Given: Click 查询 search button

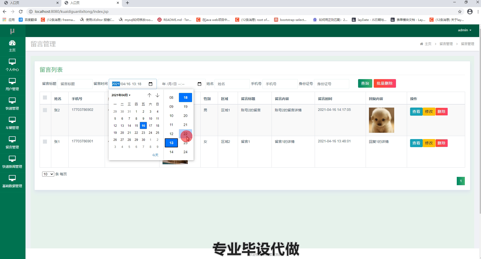Looking at the screenshot, I should [x=365, y=83].
